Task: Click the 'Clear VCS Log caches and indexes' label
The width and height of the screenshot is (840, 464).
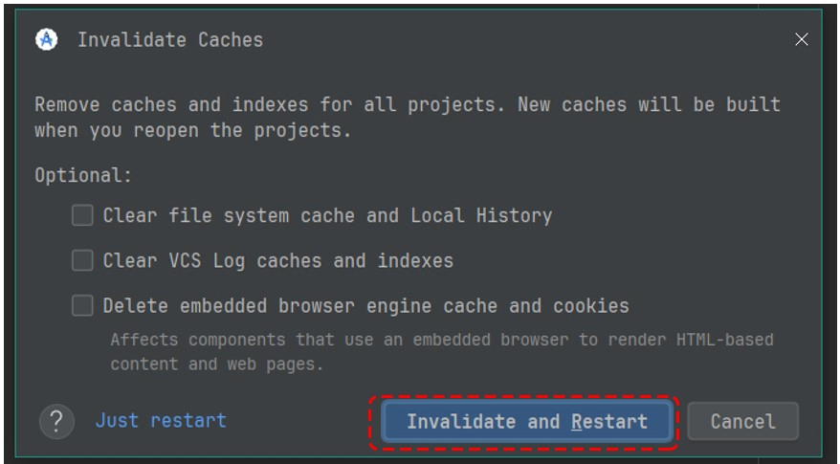Action: (x=278, y=261)
